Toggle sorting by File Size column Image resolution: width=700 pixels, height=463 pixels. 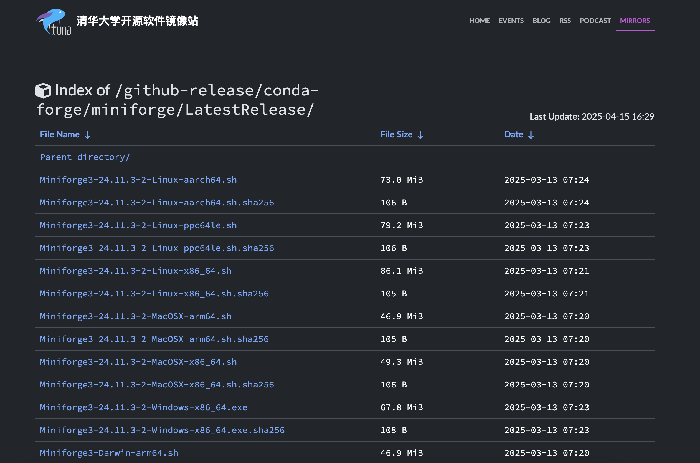pos(397,134)
